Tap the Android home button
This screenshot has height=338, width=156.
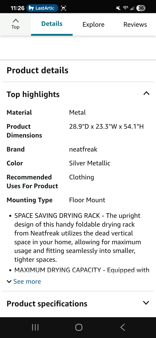pyautogui.click(x=79, y=327)
